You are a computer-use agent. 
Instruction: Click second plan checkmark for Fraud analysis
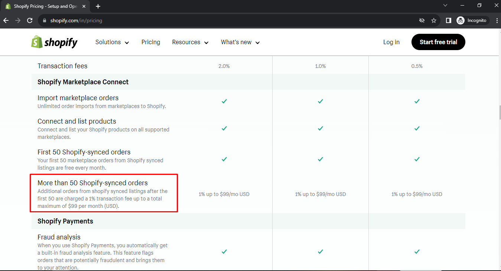[x=321, y=251]
